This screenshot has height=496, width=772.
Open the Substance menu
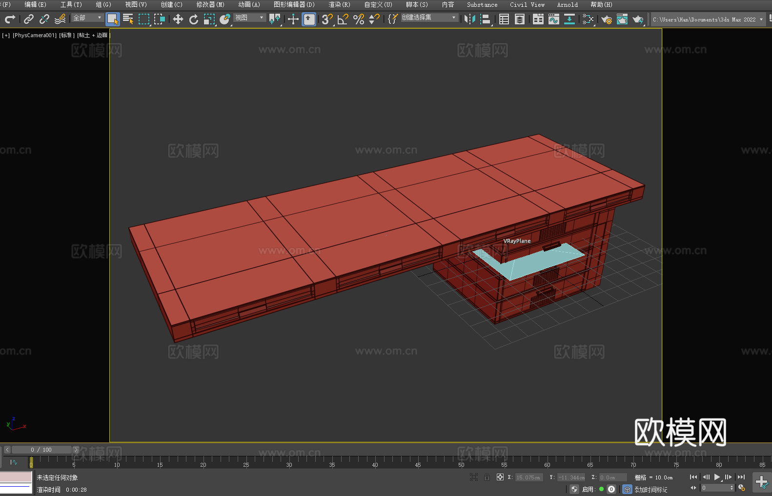click(x=482, y=4)
